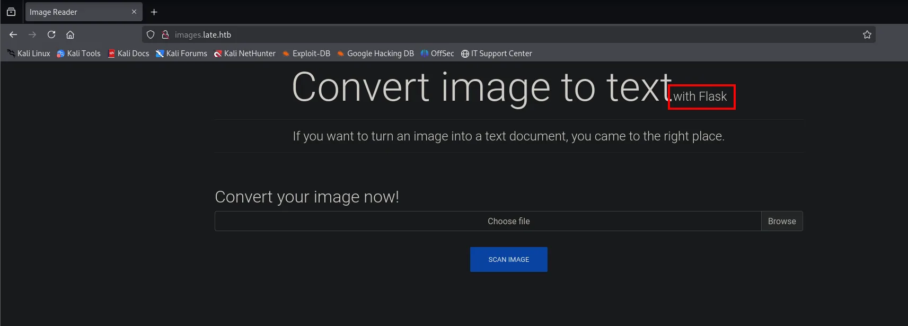Bookmark this page with star icon

point(867,34)
